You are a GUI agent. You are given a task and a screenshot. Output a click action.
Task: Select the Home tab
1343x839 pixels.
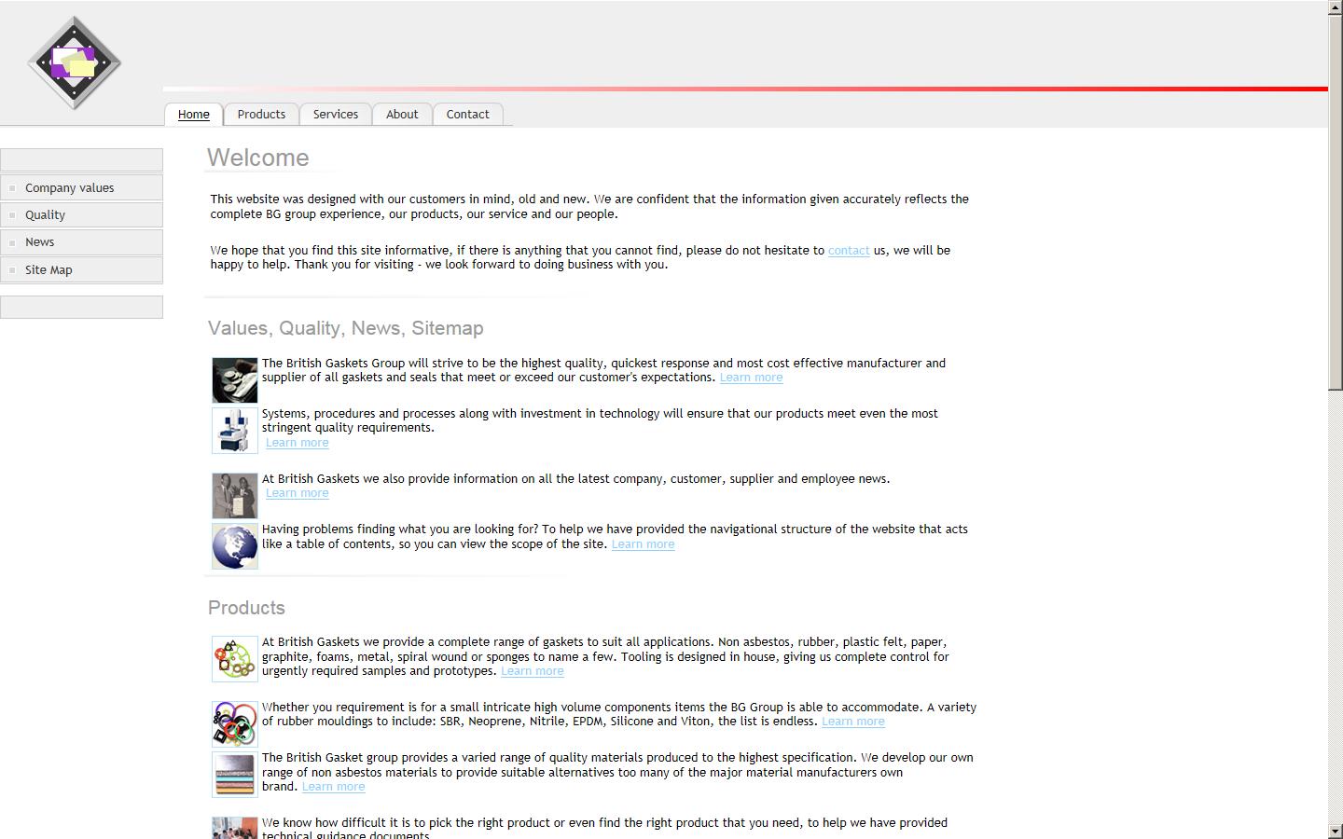[x=193, y=114]
